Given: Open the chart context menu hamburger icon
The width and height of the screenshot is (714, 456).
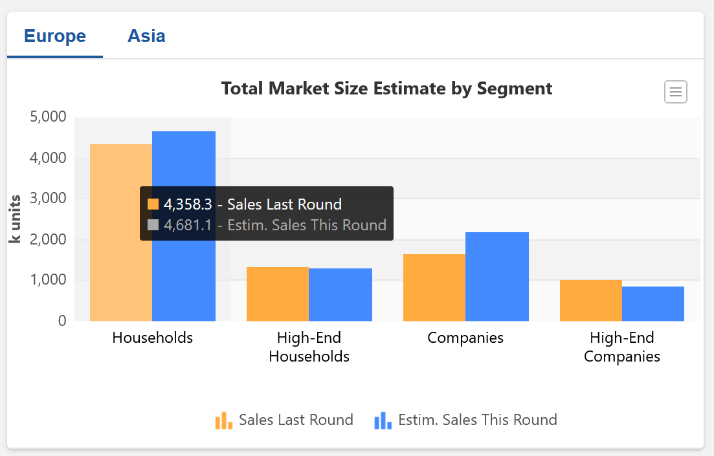Looking at the screenshot, I should coord(675,92).
